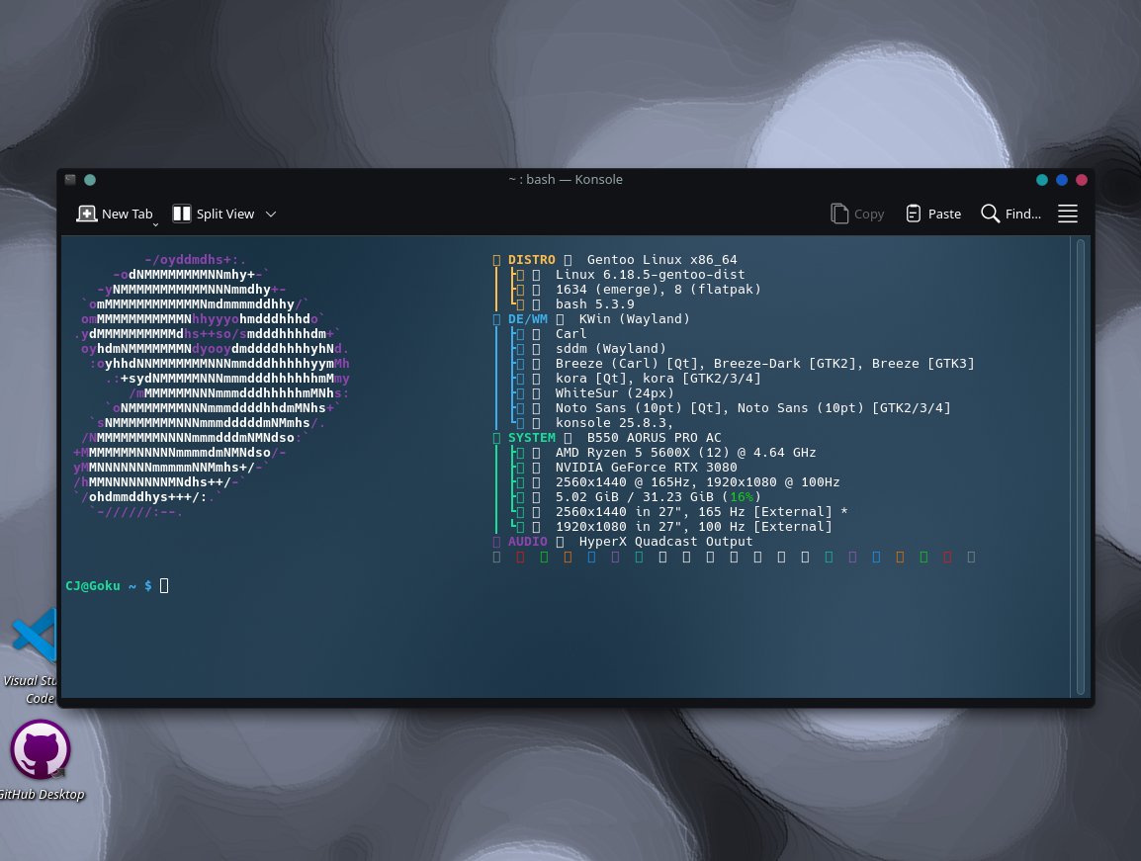Click '1920x1080 in 27", 100 Hz [External]' line
The height and width of the screenshot is (861, 1141).
[693, 527]
